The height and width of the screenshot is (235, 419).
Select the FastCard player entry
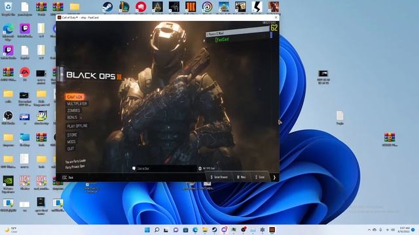(x=222, y=40)
